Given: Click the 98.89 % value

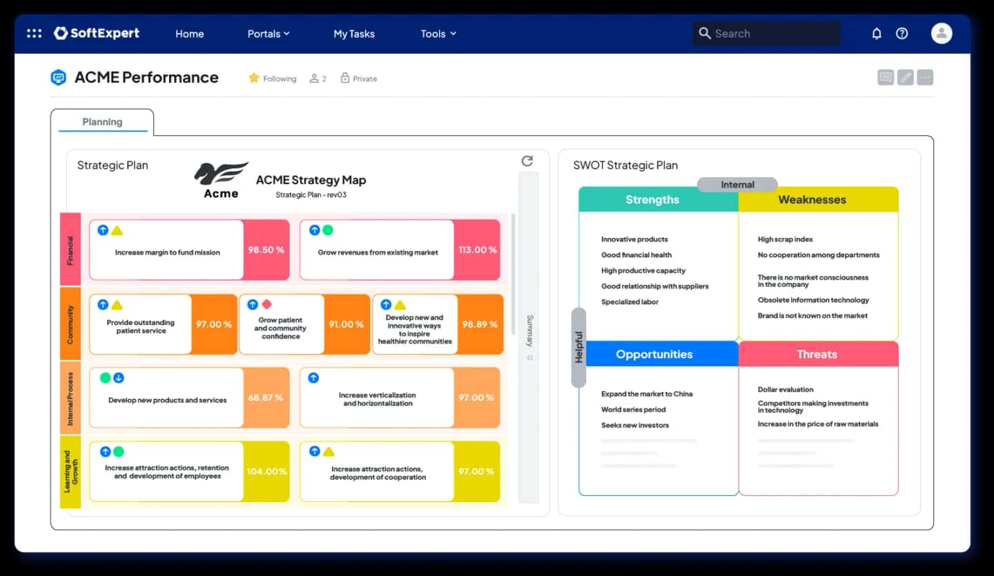Looking at the screenshot, I should (480, 324).
